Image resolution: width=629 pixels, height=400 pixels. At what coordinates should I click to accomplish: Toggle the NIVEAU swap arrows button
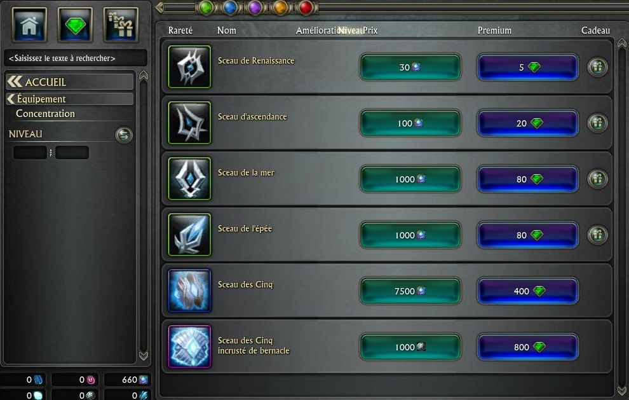(x=124, y=135)
